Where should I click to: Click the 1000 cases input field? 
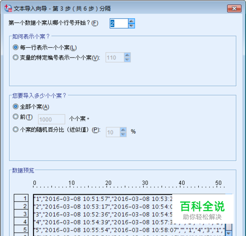pyautogui.click(x=52, y=119)
